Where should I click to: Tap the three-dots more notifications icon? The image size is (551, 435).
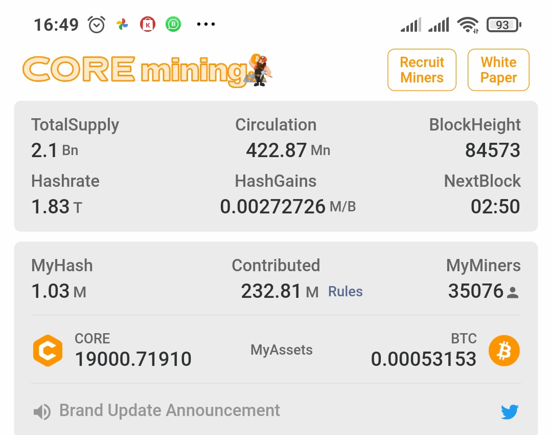point(206,24)
